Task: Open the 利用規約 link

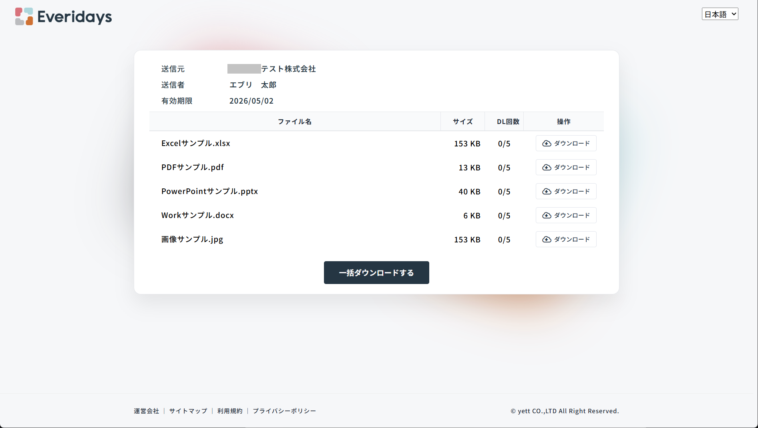Action: (x=230, y=411)
